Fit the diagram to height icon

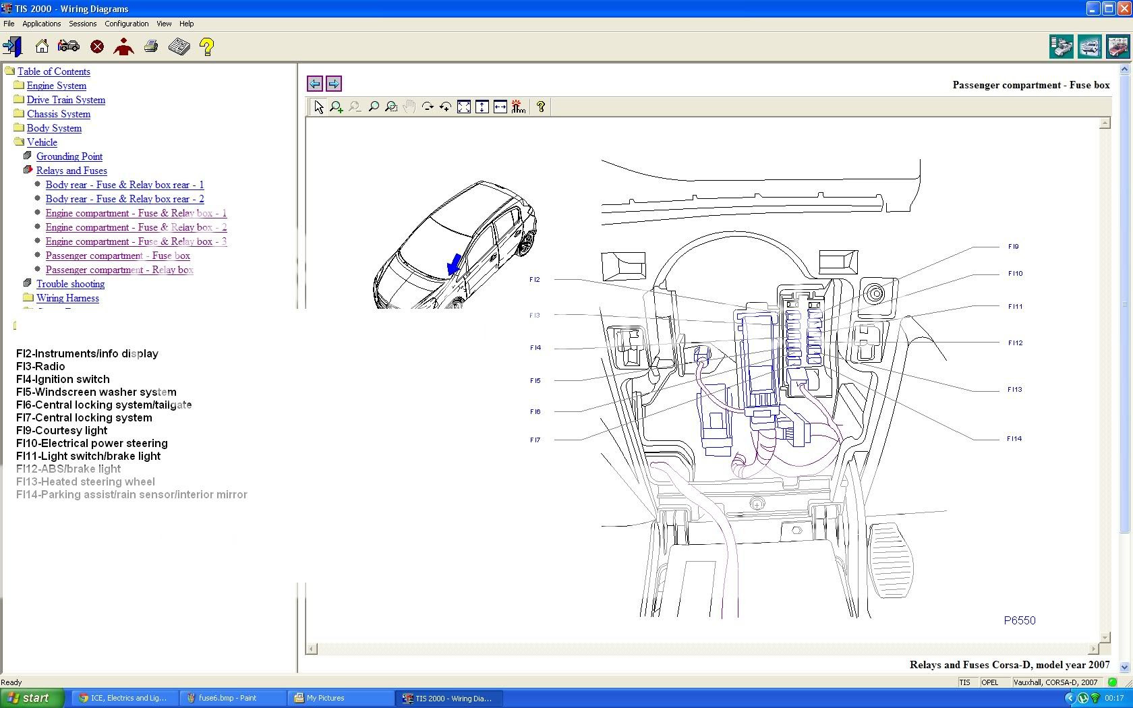pyautogui.click(x=482, y=107)
